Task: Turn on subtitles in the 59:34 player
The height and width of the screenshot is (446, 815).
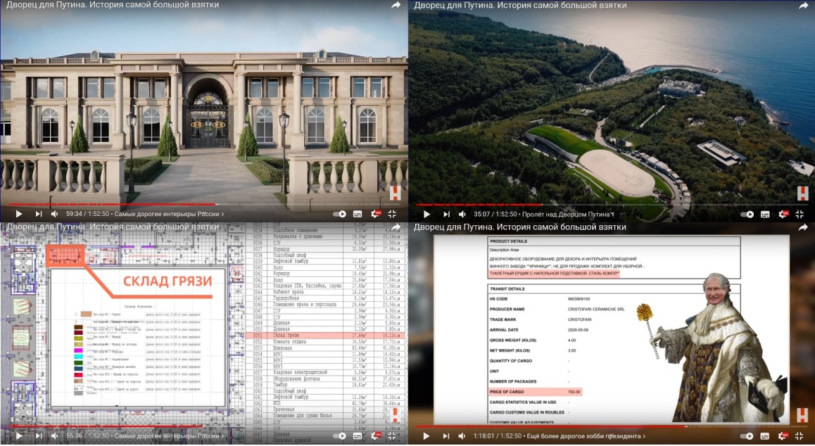Action: [x=358, y=214]
